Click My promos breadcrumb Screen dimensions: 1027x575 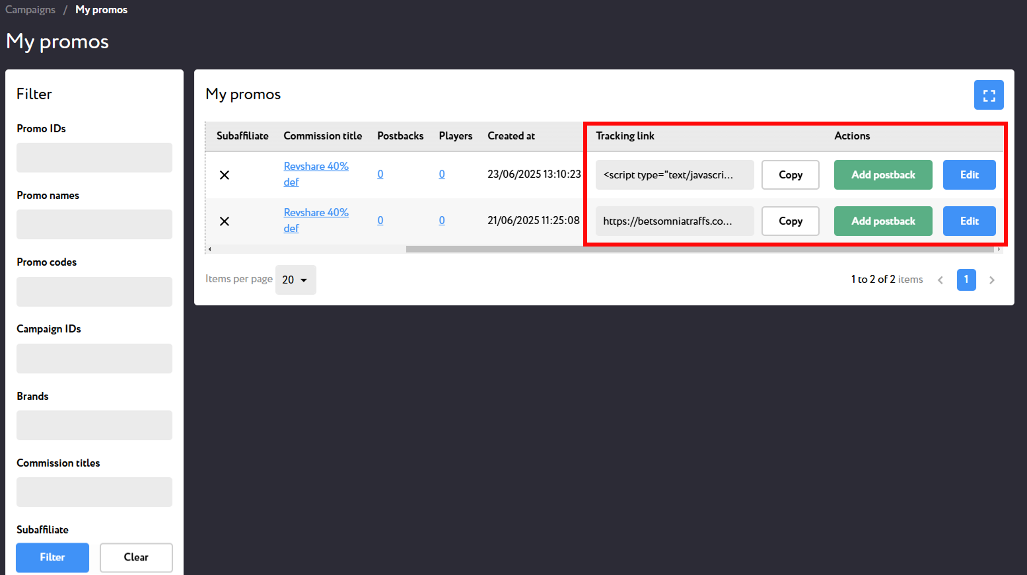tap(101, 10)
